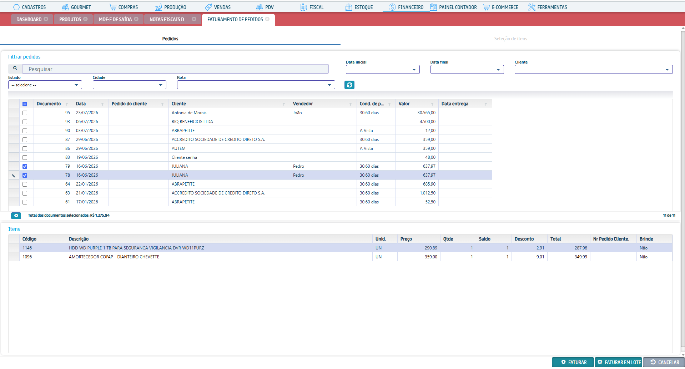
Task: Click the E-commerce cart icon
Action: point(486,7)
